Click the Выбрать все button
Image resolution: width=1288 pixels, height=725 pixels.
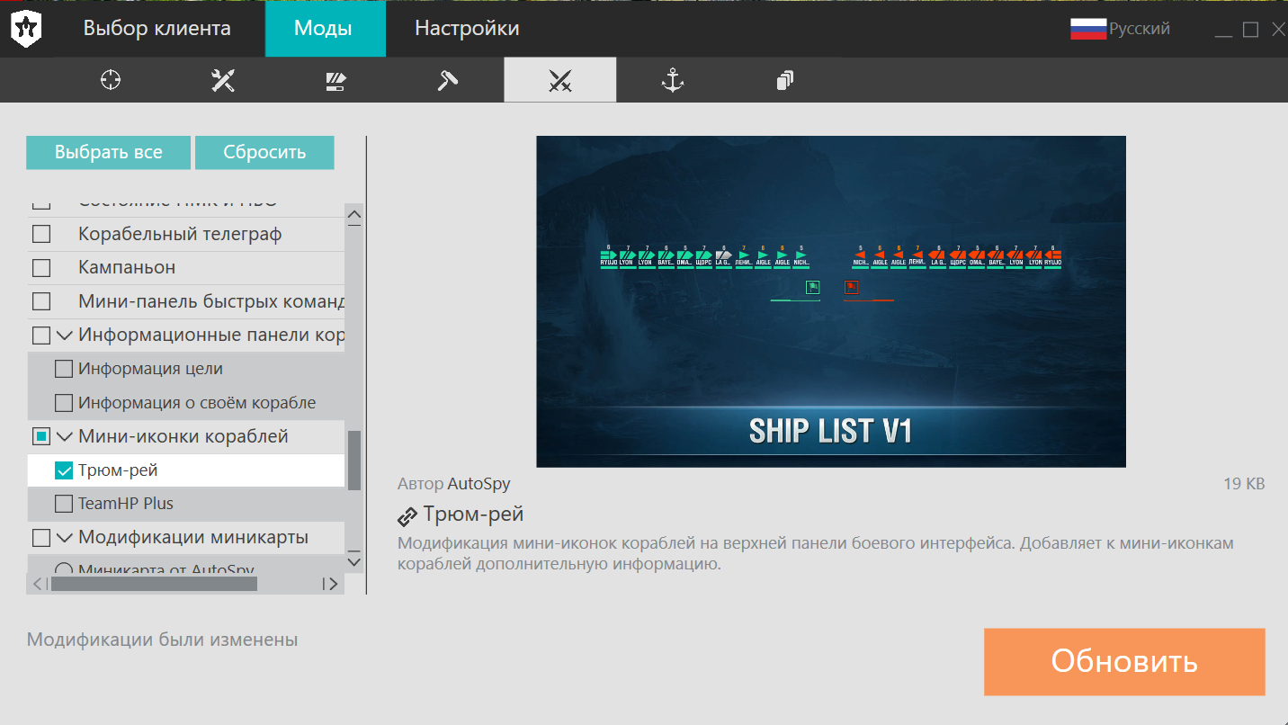click(x=108, y=152)
